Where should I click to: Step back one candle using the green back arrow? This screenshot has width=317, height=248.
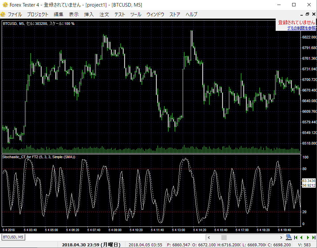coord(301,237)
